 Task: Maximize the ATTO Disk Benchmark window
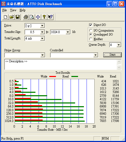click(x=115, y=4)
